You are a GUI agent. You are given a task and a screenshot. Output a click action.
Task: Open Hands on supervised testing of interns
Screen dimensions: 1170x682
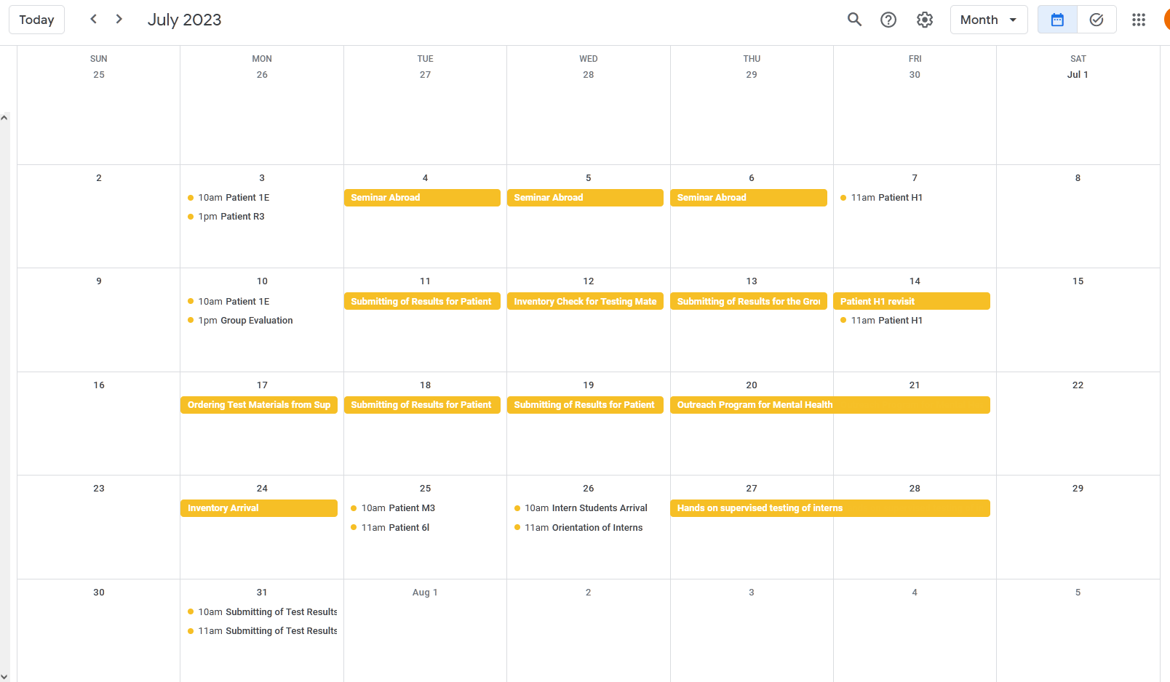pyautogui.click(x=829, y=508)
